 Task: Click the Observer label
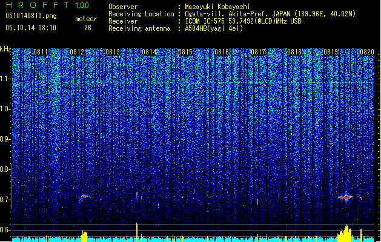pos(123,7)
